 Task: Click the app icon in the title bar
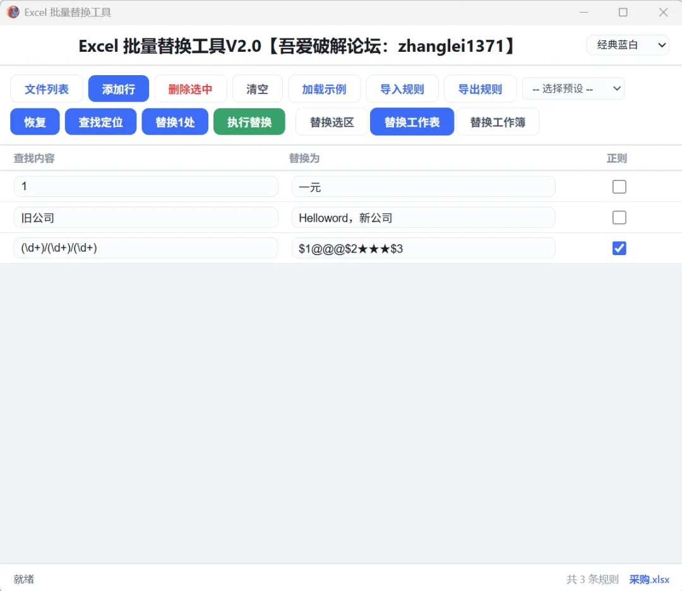pos(13,12)
